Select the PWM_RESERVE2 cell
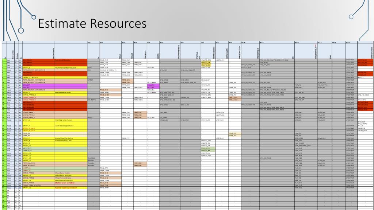The width and height of the screenshot is (374, 210). 39,166
